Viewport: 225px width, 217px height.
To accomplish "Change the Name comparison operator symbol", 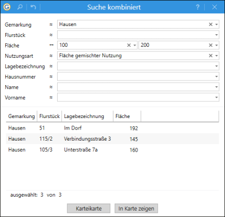I will 51,87.
